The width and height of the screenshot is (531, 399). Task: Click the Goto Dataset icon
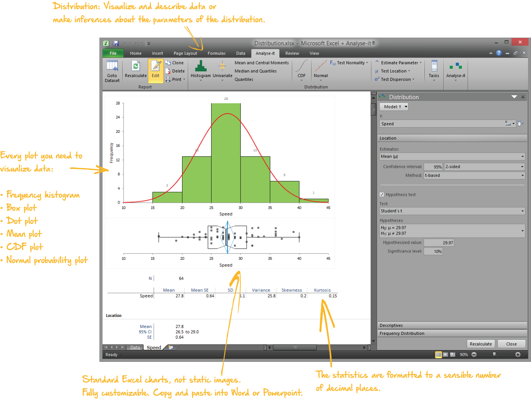112,67
